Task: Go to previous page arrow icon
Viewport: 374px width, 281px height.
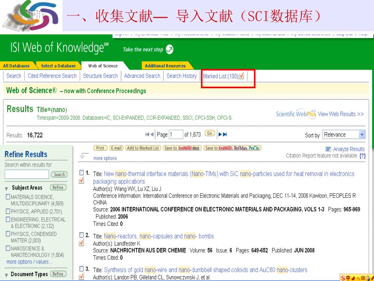Action: point(152,135)
